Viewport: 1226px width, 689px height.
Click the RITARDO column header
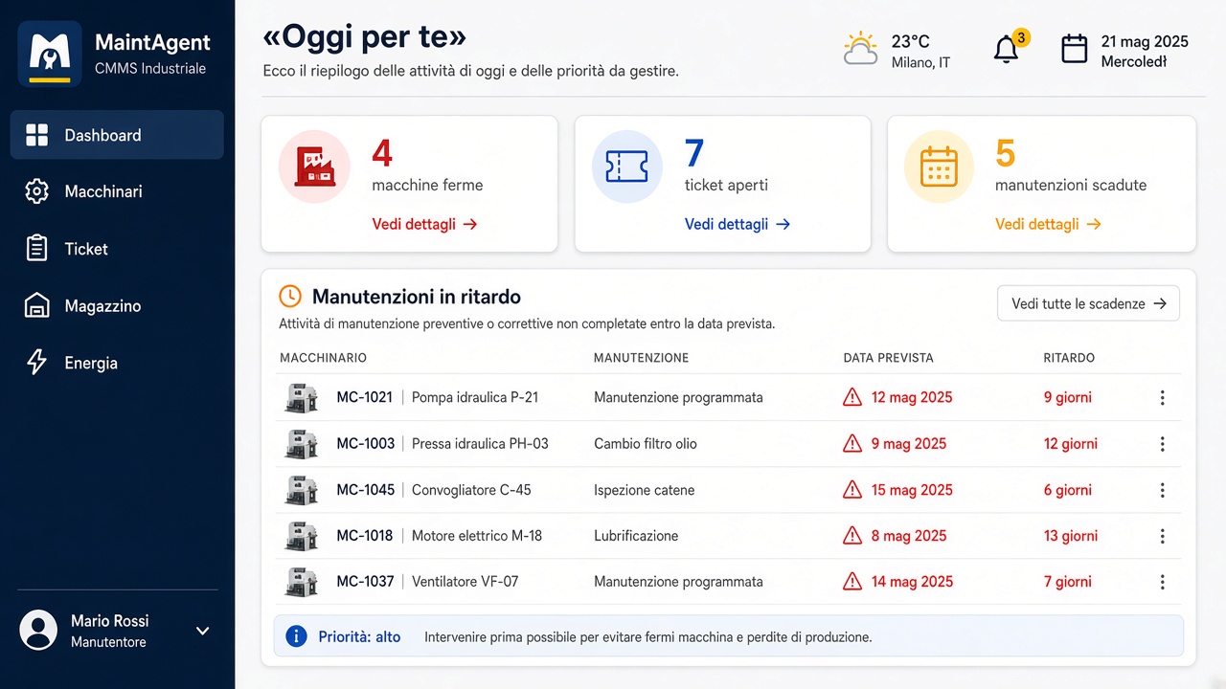(x=1069, y=358)
